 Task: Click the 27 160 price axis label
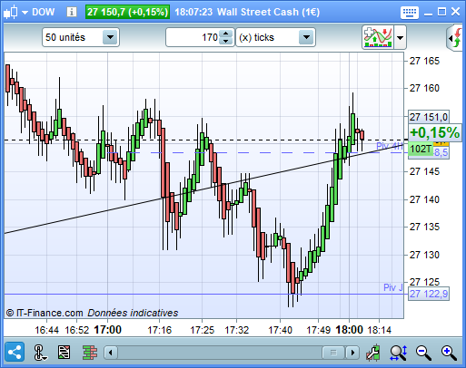[424, 88]
